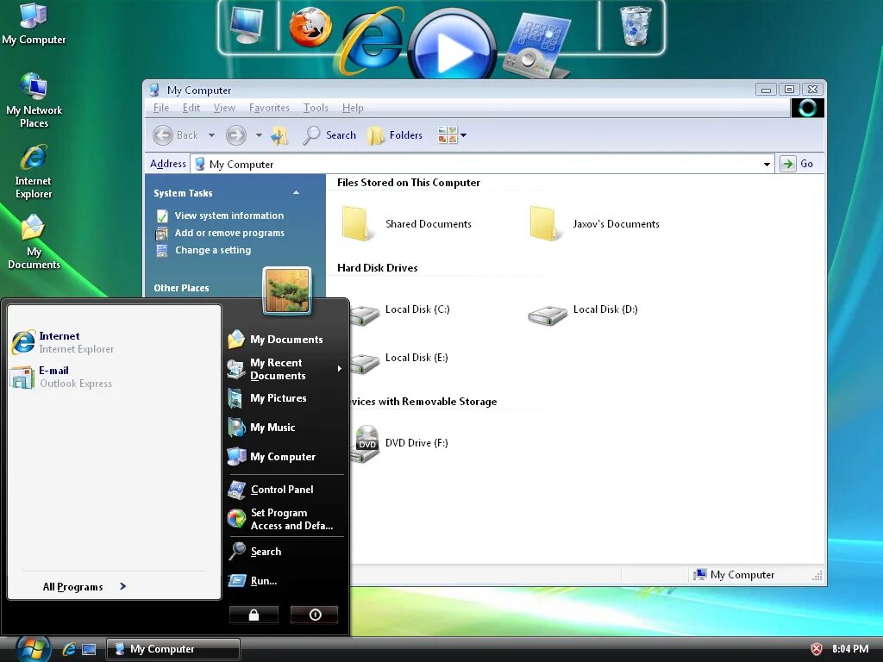Launch Internet Explorer from the top dock
The width and height of the screenshot is (883, 662).
pyautogui.click(x=371, y=40)
